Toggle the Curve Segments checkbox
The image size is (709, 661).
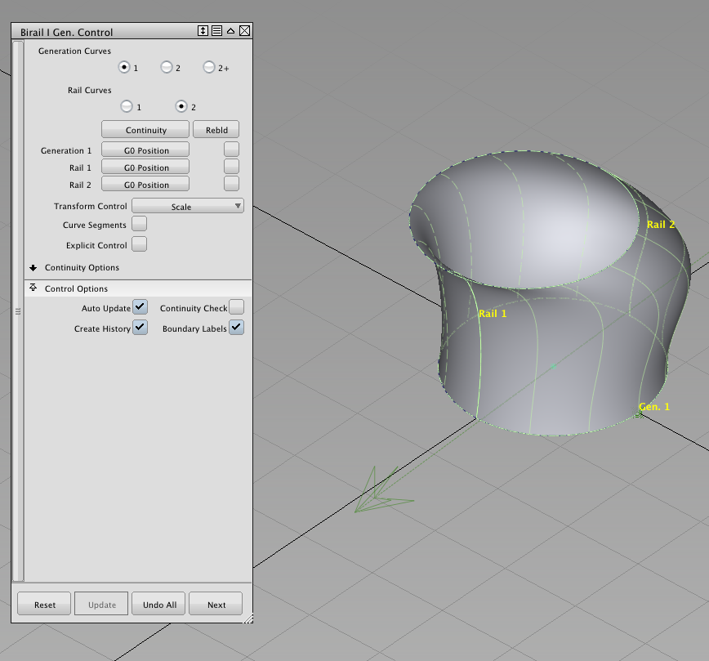click(139, 223)
